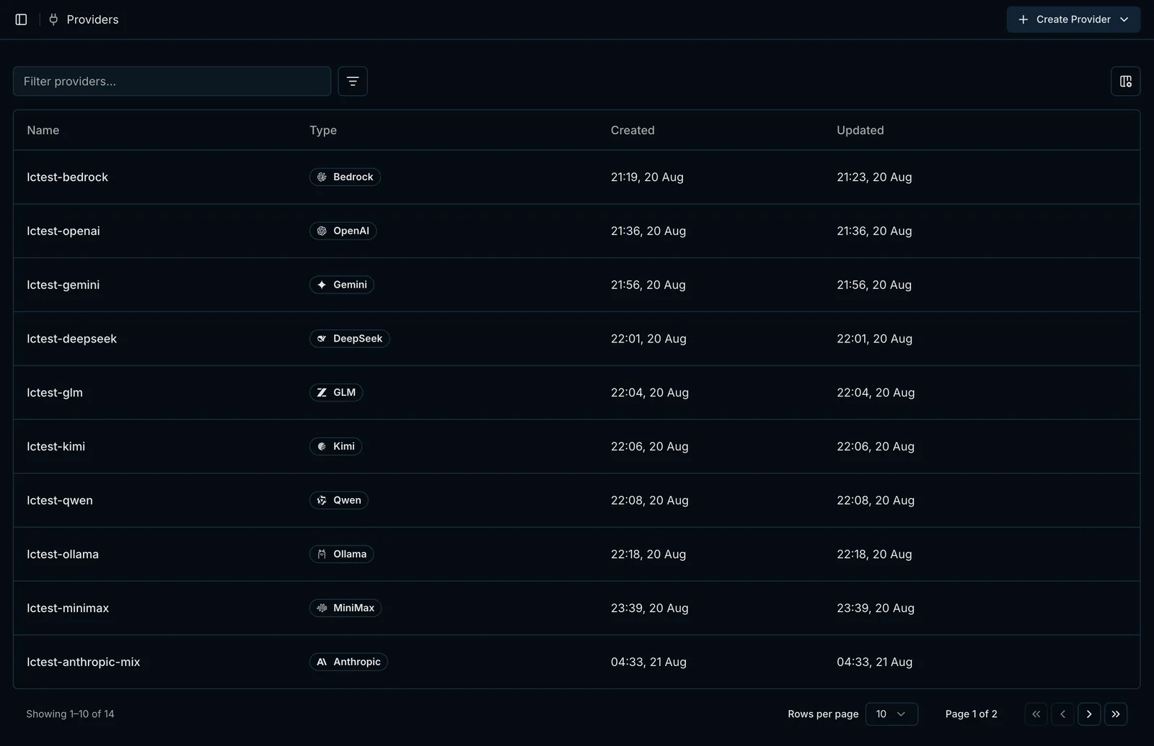Click the Updated column header
The width and height of the screenshot is (1154, 746).
pyautogui.click(x=860, y=130)
